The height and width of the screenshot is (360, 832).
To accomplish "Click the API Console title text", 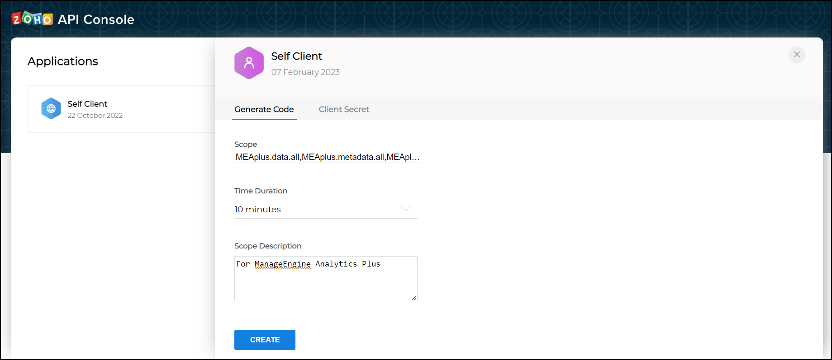I will pos(96,19).
